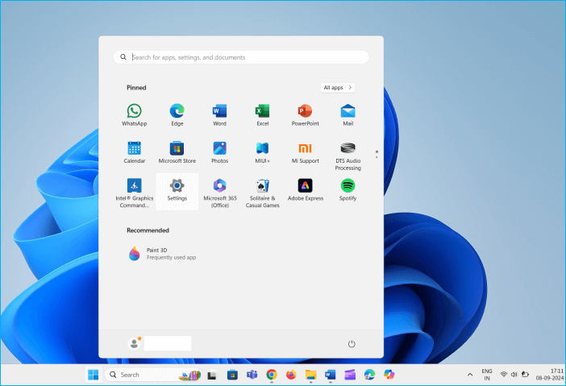Open Excel pinned app
The image size is (566, 386).
pos(262,114)
